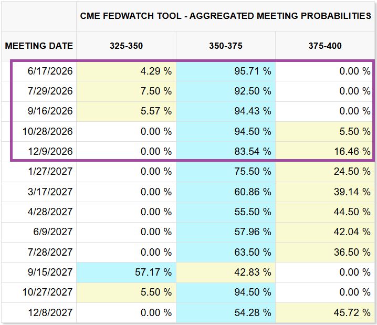This screenshot has height=325, width=377.
Task: Select the 7/29/2026 meeting date row
Action: pyautogui.click(x=188, y=91)
